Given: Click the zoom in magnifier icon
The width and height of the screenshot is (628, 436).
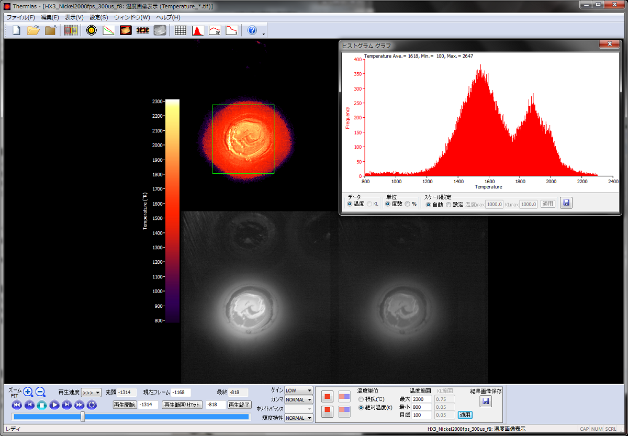Looking at the screenshot, I should point(28,392).
